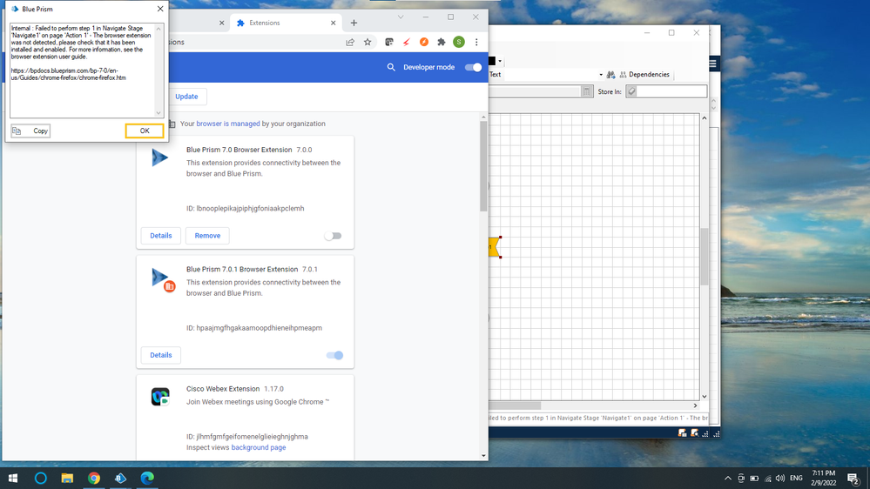Open a new Chrome tab
The width and height of the screenshot is (870, 489).
coord(354,23)
